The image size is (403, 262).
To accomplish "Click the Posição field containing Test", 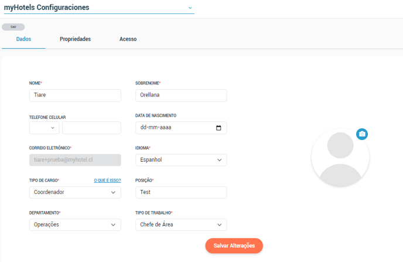I will 181,192.
